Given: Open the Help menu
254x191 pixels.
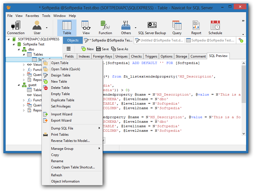Looking at the screenshot, I should [72, 16].
